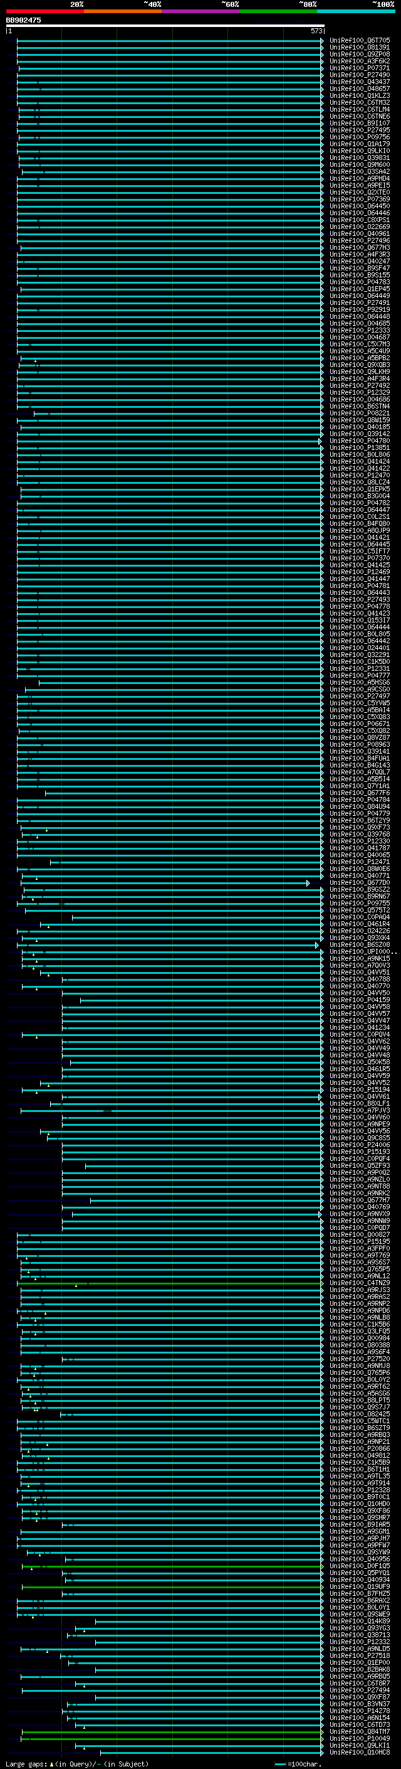Viewport: 401px width, 1769px height.
Task: Select label UniRef100_Q3SA42
Action: [360, 172]
